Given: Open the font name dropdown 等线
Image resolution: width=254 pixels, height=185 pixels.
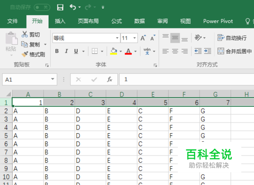Looking at the screenshot, I should click(117, 38).
